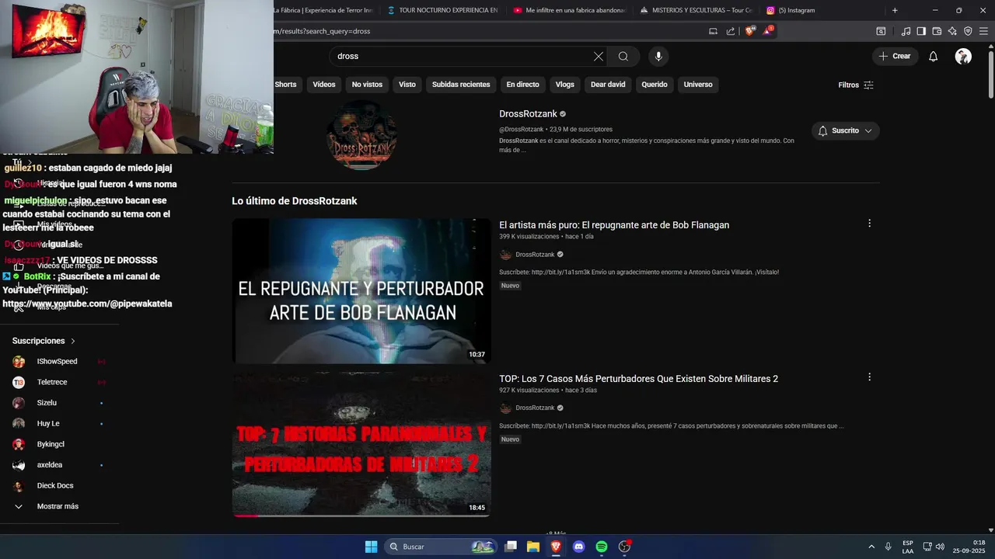Click the Teletrece subscription avatar
The image size is (995, 559).
tap(19, 382)
